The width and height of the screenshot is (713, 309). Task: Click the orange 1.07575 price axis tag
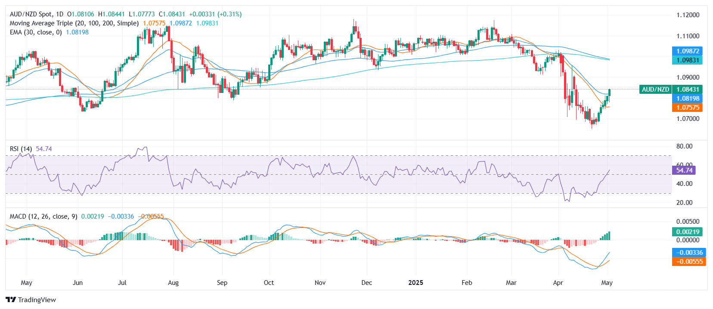(x=687, y=108)
